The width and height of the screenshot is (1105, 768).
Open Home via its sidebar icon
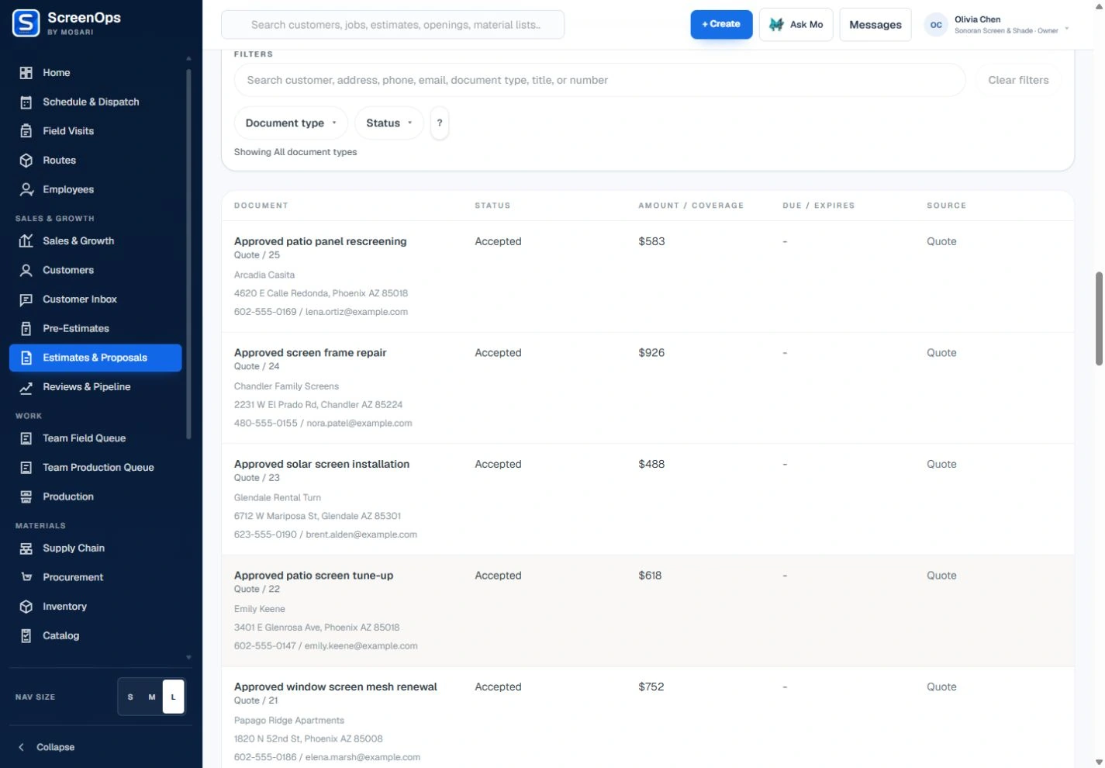pyautogui.click(x=26, y=73)
